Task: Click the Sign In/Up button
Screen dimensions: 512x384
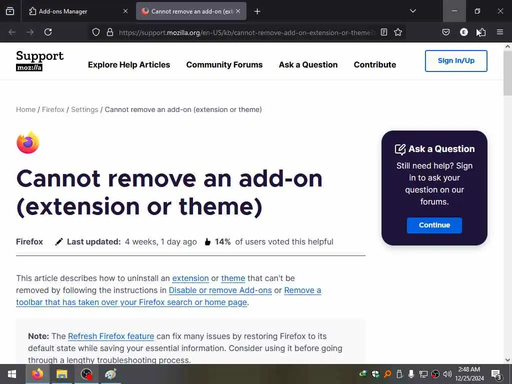Action: point(456,60)
